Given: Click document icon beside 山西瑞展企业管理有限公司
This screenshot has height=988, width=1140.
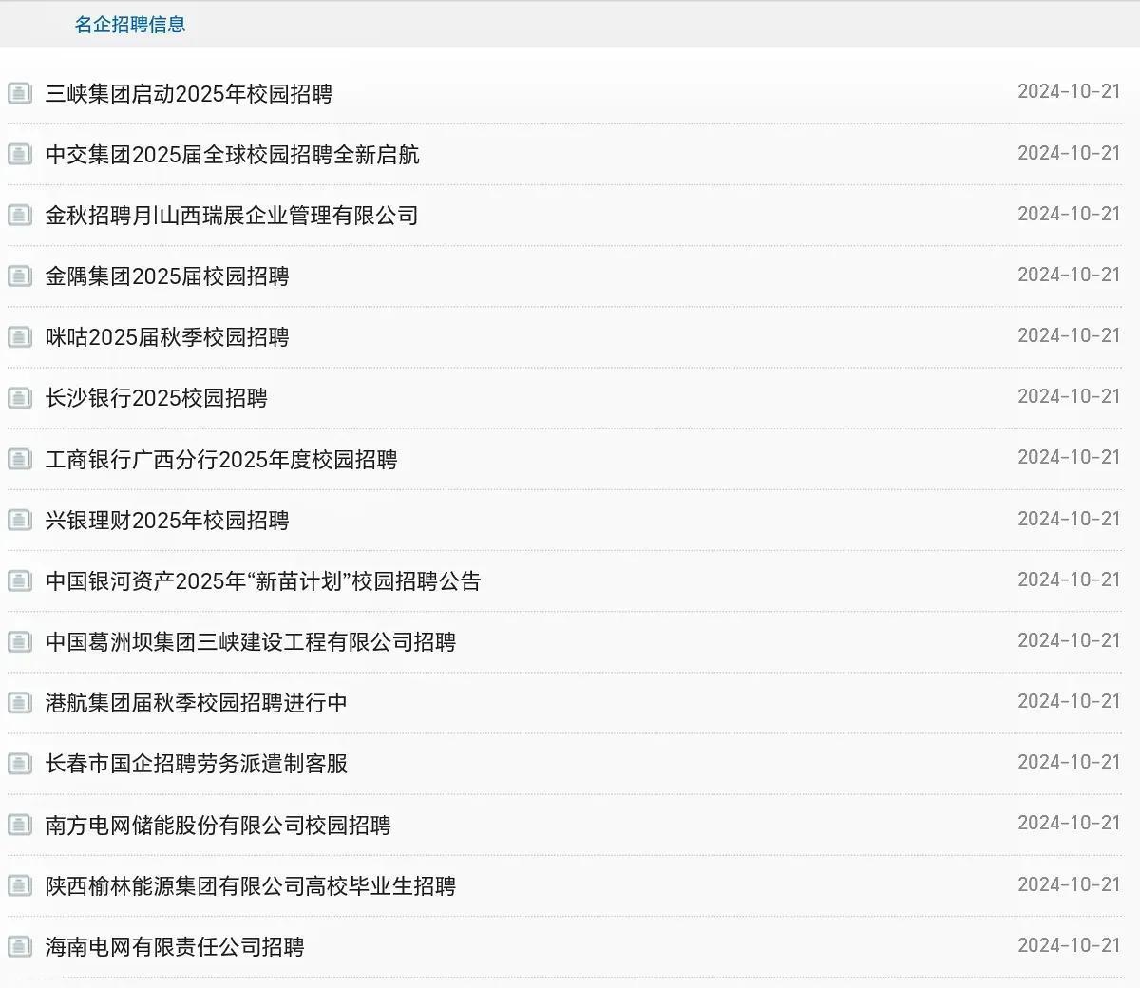Looking at the screenshot, I should (20, 215).
